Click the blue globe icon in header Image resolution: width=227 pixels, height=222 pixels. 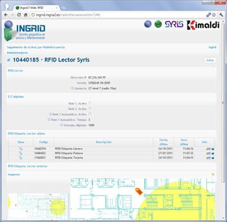148,24
